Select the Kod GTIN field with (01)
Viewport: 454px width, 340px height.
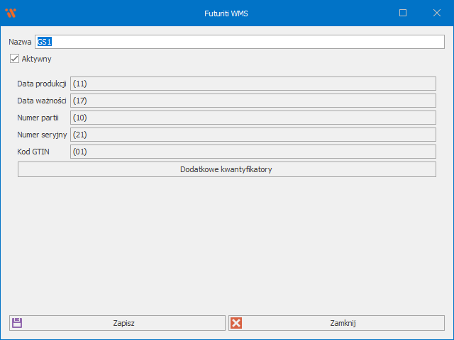pos(253,152)
